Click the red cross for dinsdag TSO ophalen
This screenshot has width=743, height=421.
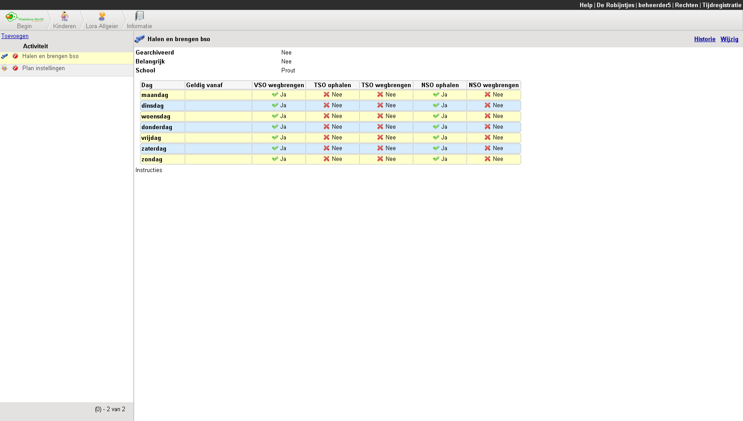[x=327, y=105]
